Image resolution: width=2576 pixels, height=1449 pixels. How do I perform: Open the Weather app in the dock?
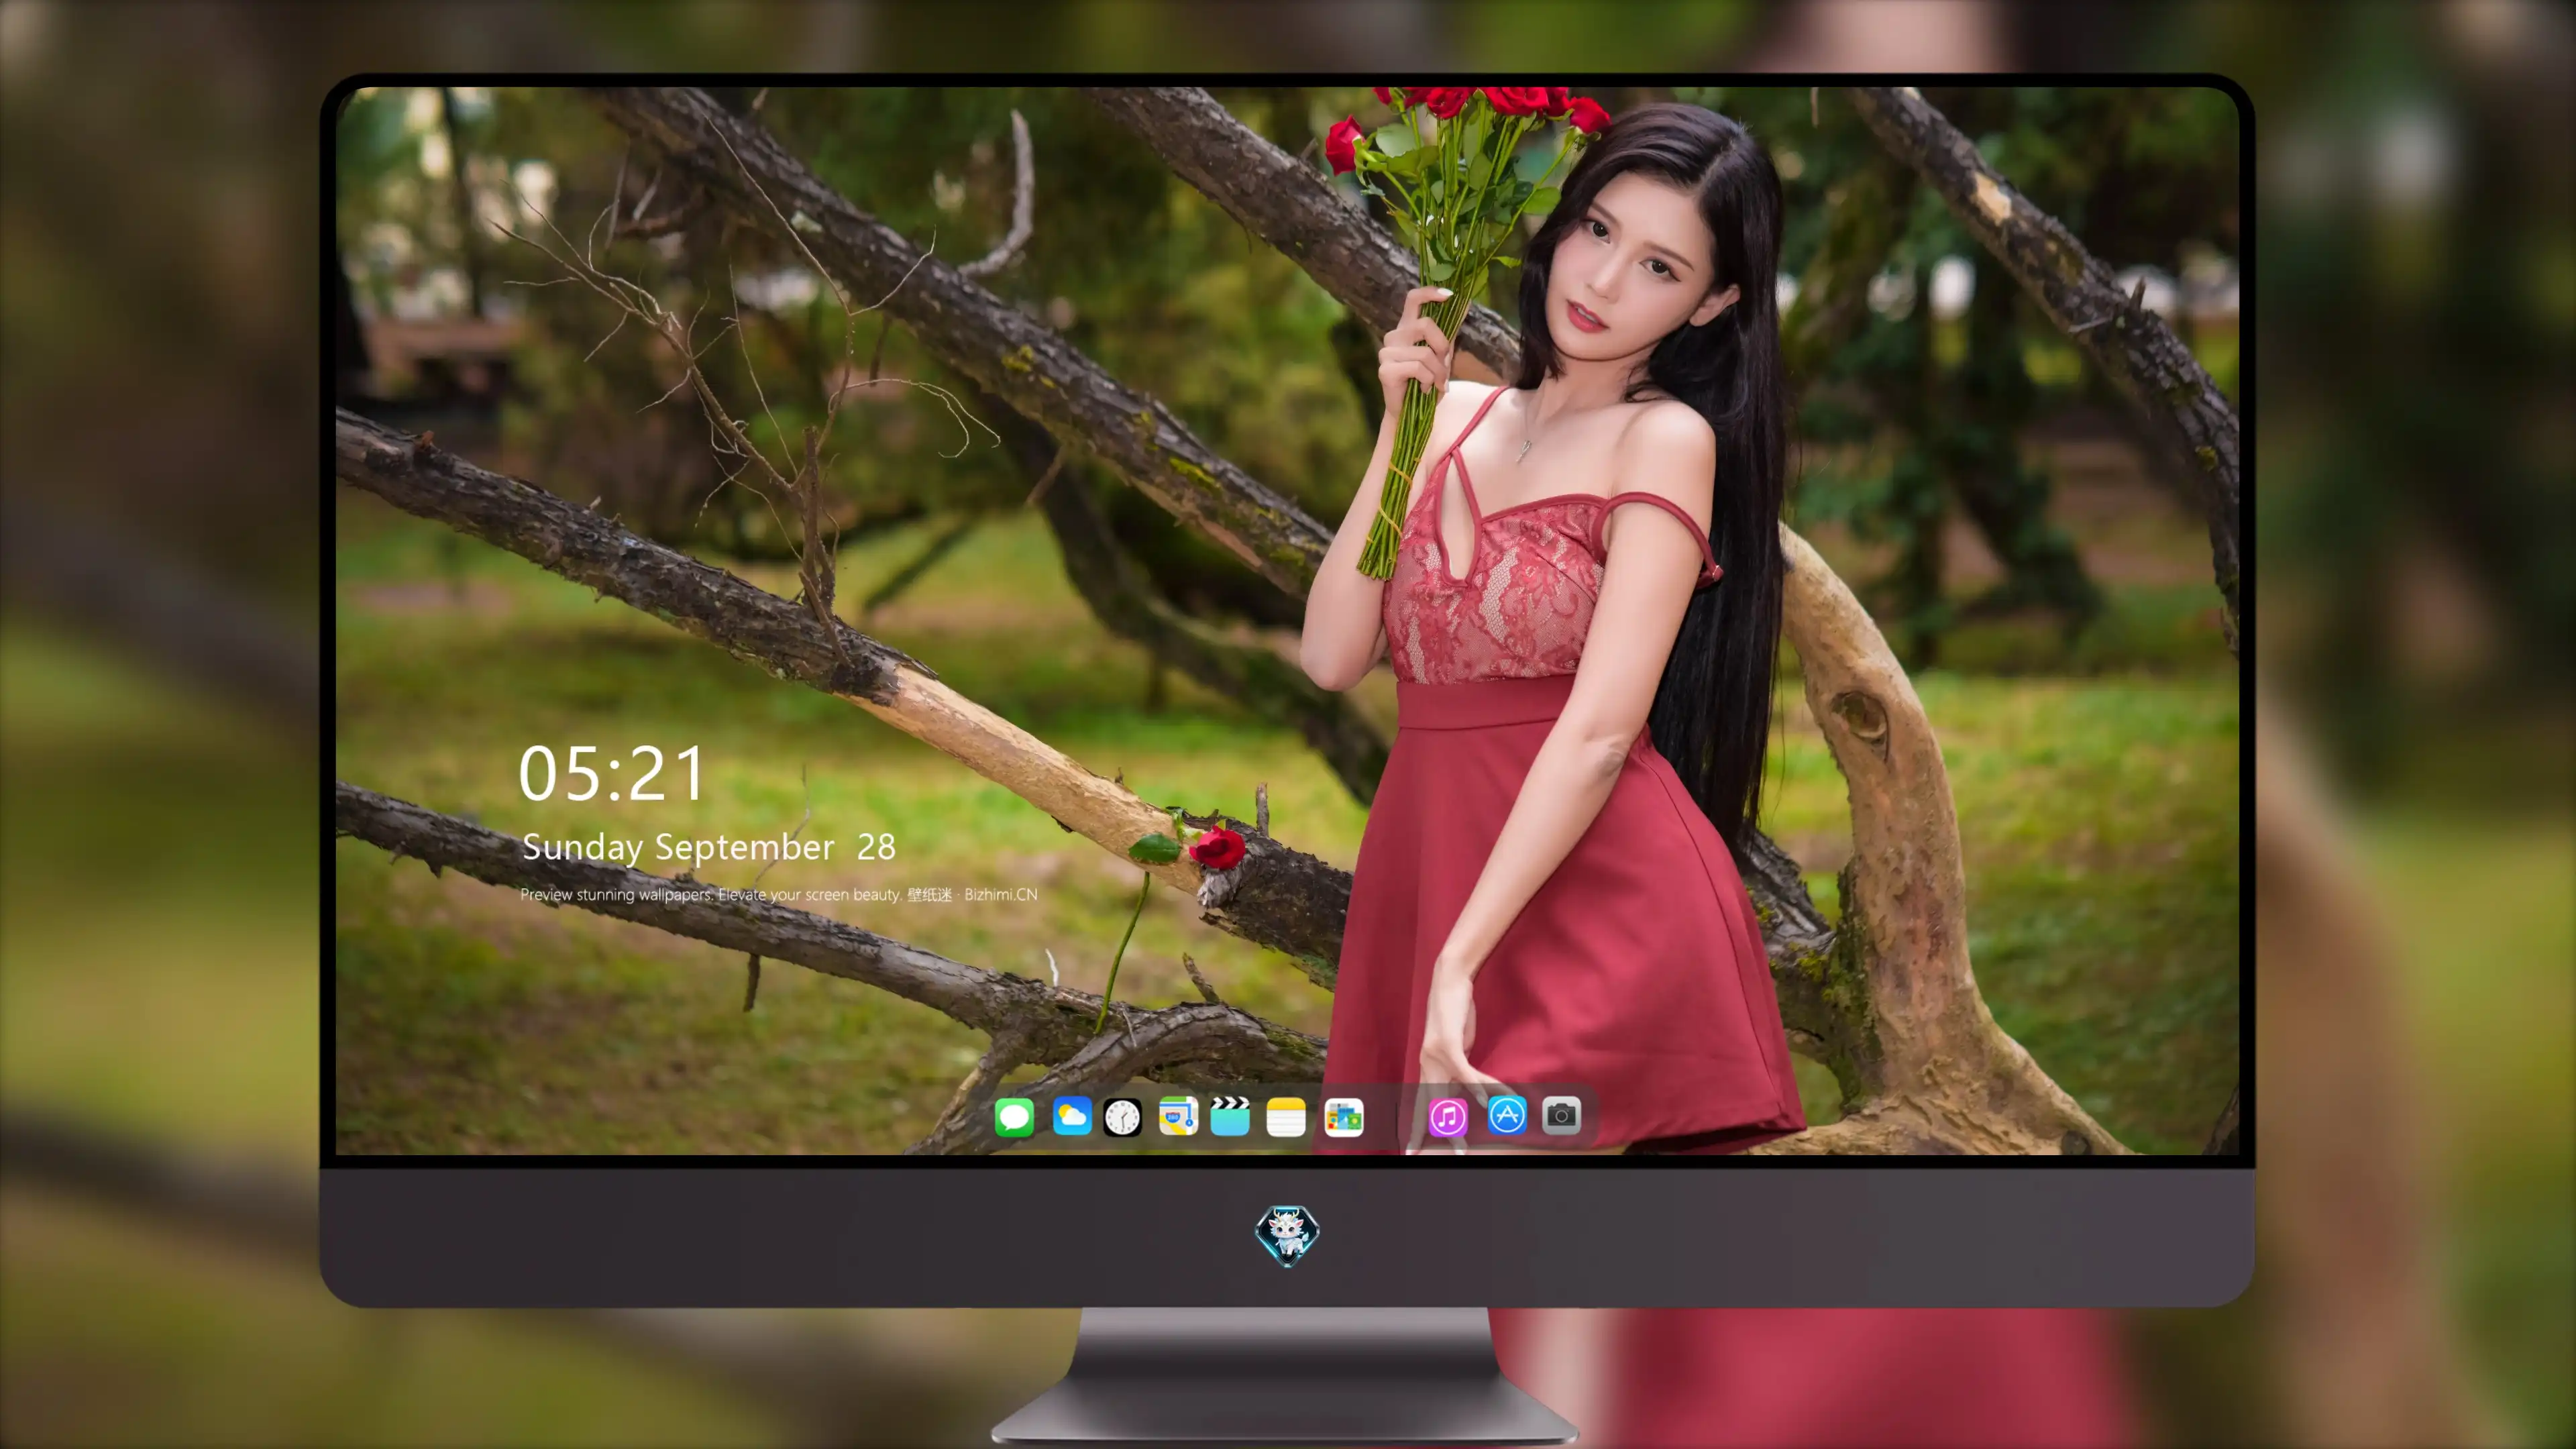coord(1071,1116)
